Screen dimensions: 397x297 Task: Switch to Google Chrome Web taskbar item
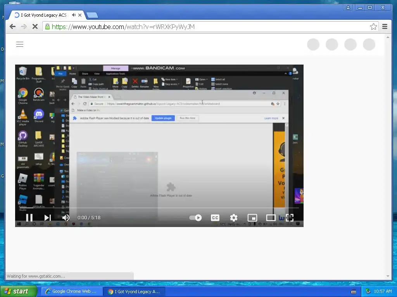tap(71, 292)
